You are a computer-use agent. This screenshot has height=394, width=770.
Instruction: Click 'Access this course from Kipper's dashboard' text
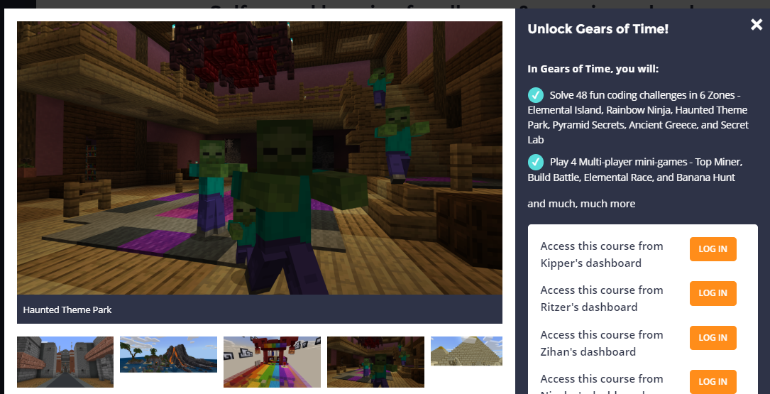click(602, 254)
